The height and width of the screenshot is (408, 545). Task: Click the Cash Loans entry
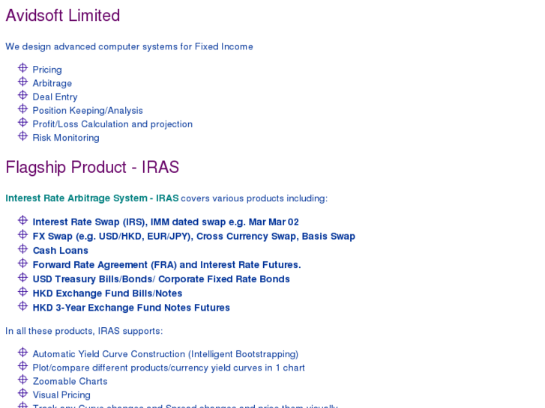[61, 250]
